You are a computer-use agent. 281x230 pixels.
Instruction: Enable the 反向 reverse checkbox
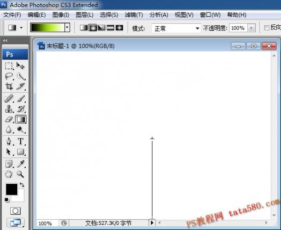point(266,28)
